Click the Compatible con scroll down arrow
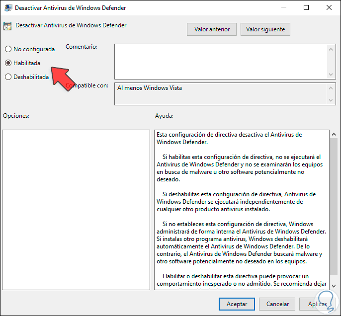This screenshot has width=341, height=316. point(331,100)
